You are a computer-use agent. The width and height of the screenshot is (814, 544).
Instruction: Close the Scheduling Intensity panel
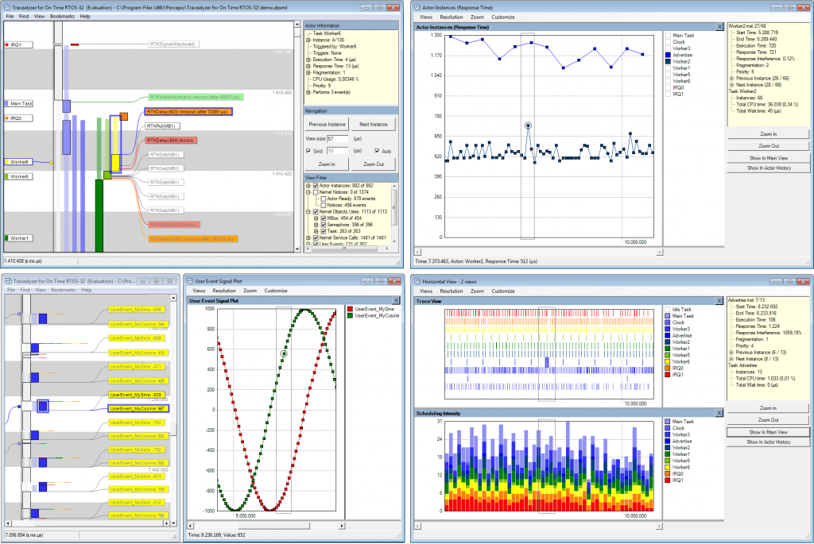click(719, 413)
